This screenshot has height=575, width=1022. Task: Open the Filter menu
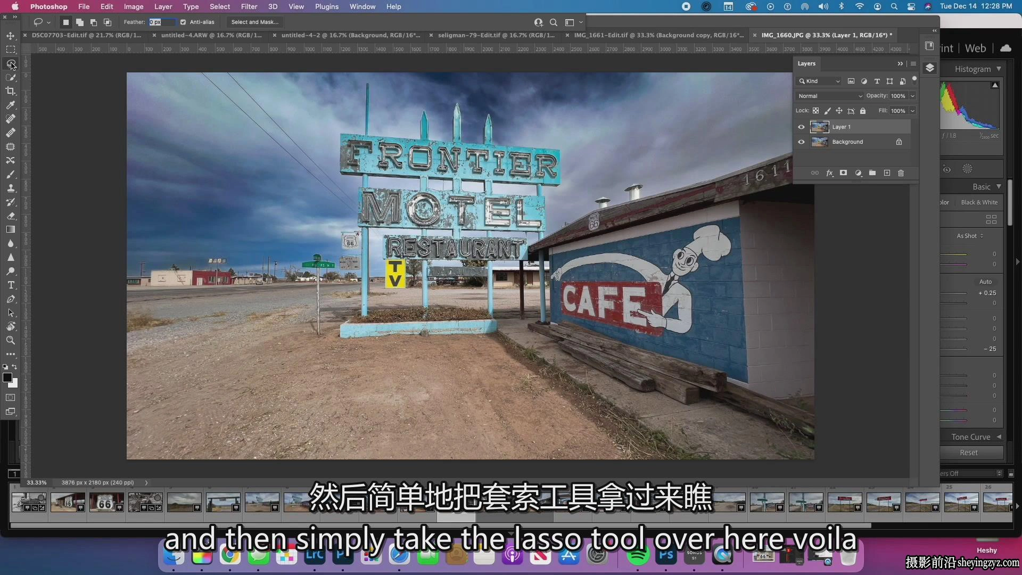click(x=249, y=6)
